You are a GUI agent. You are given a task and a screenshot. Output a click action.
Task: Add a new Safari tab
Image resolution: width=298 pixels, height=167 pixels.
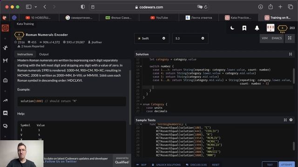click(280, 7)
